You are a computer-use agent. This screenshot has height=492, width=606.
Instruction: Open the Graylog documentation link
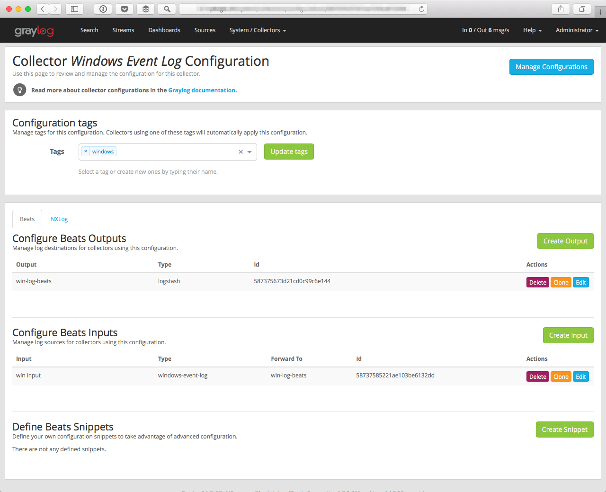(x=202, y=90)
